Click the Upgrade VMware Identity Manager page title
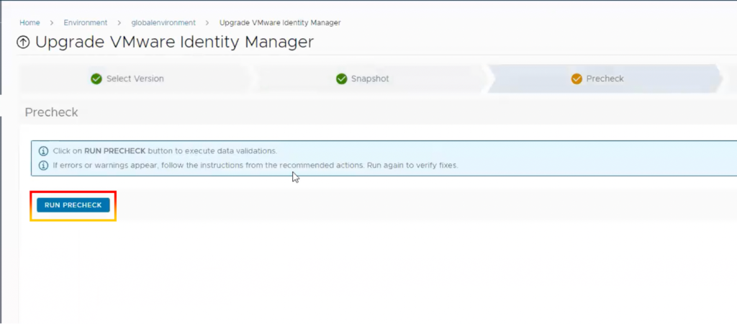Screen dimensions: 737x326 174,42
